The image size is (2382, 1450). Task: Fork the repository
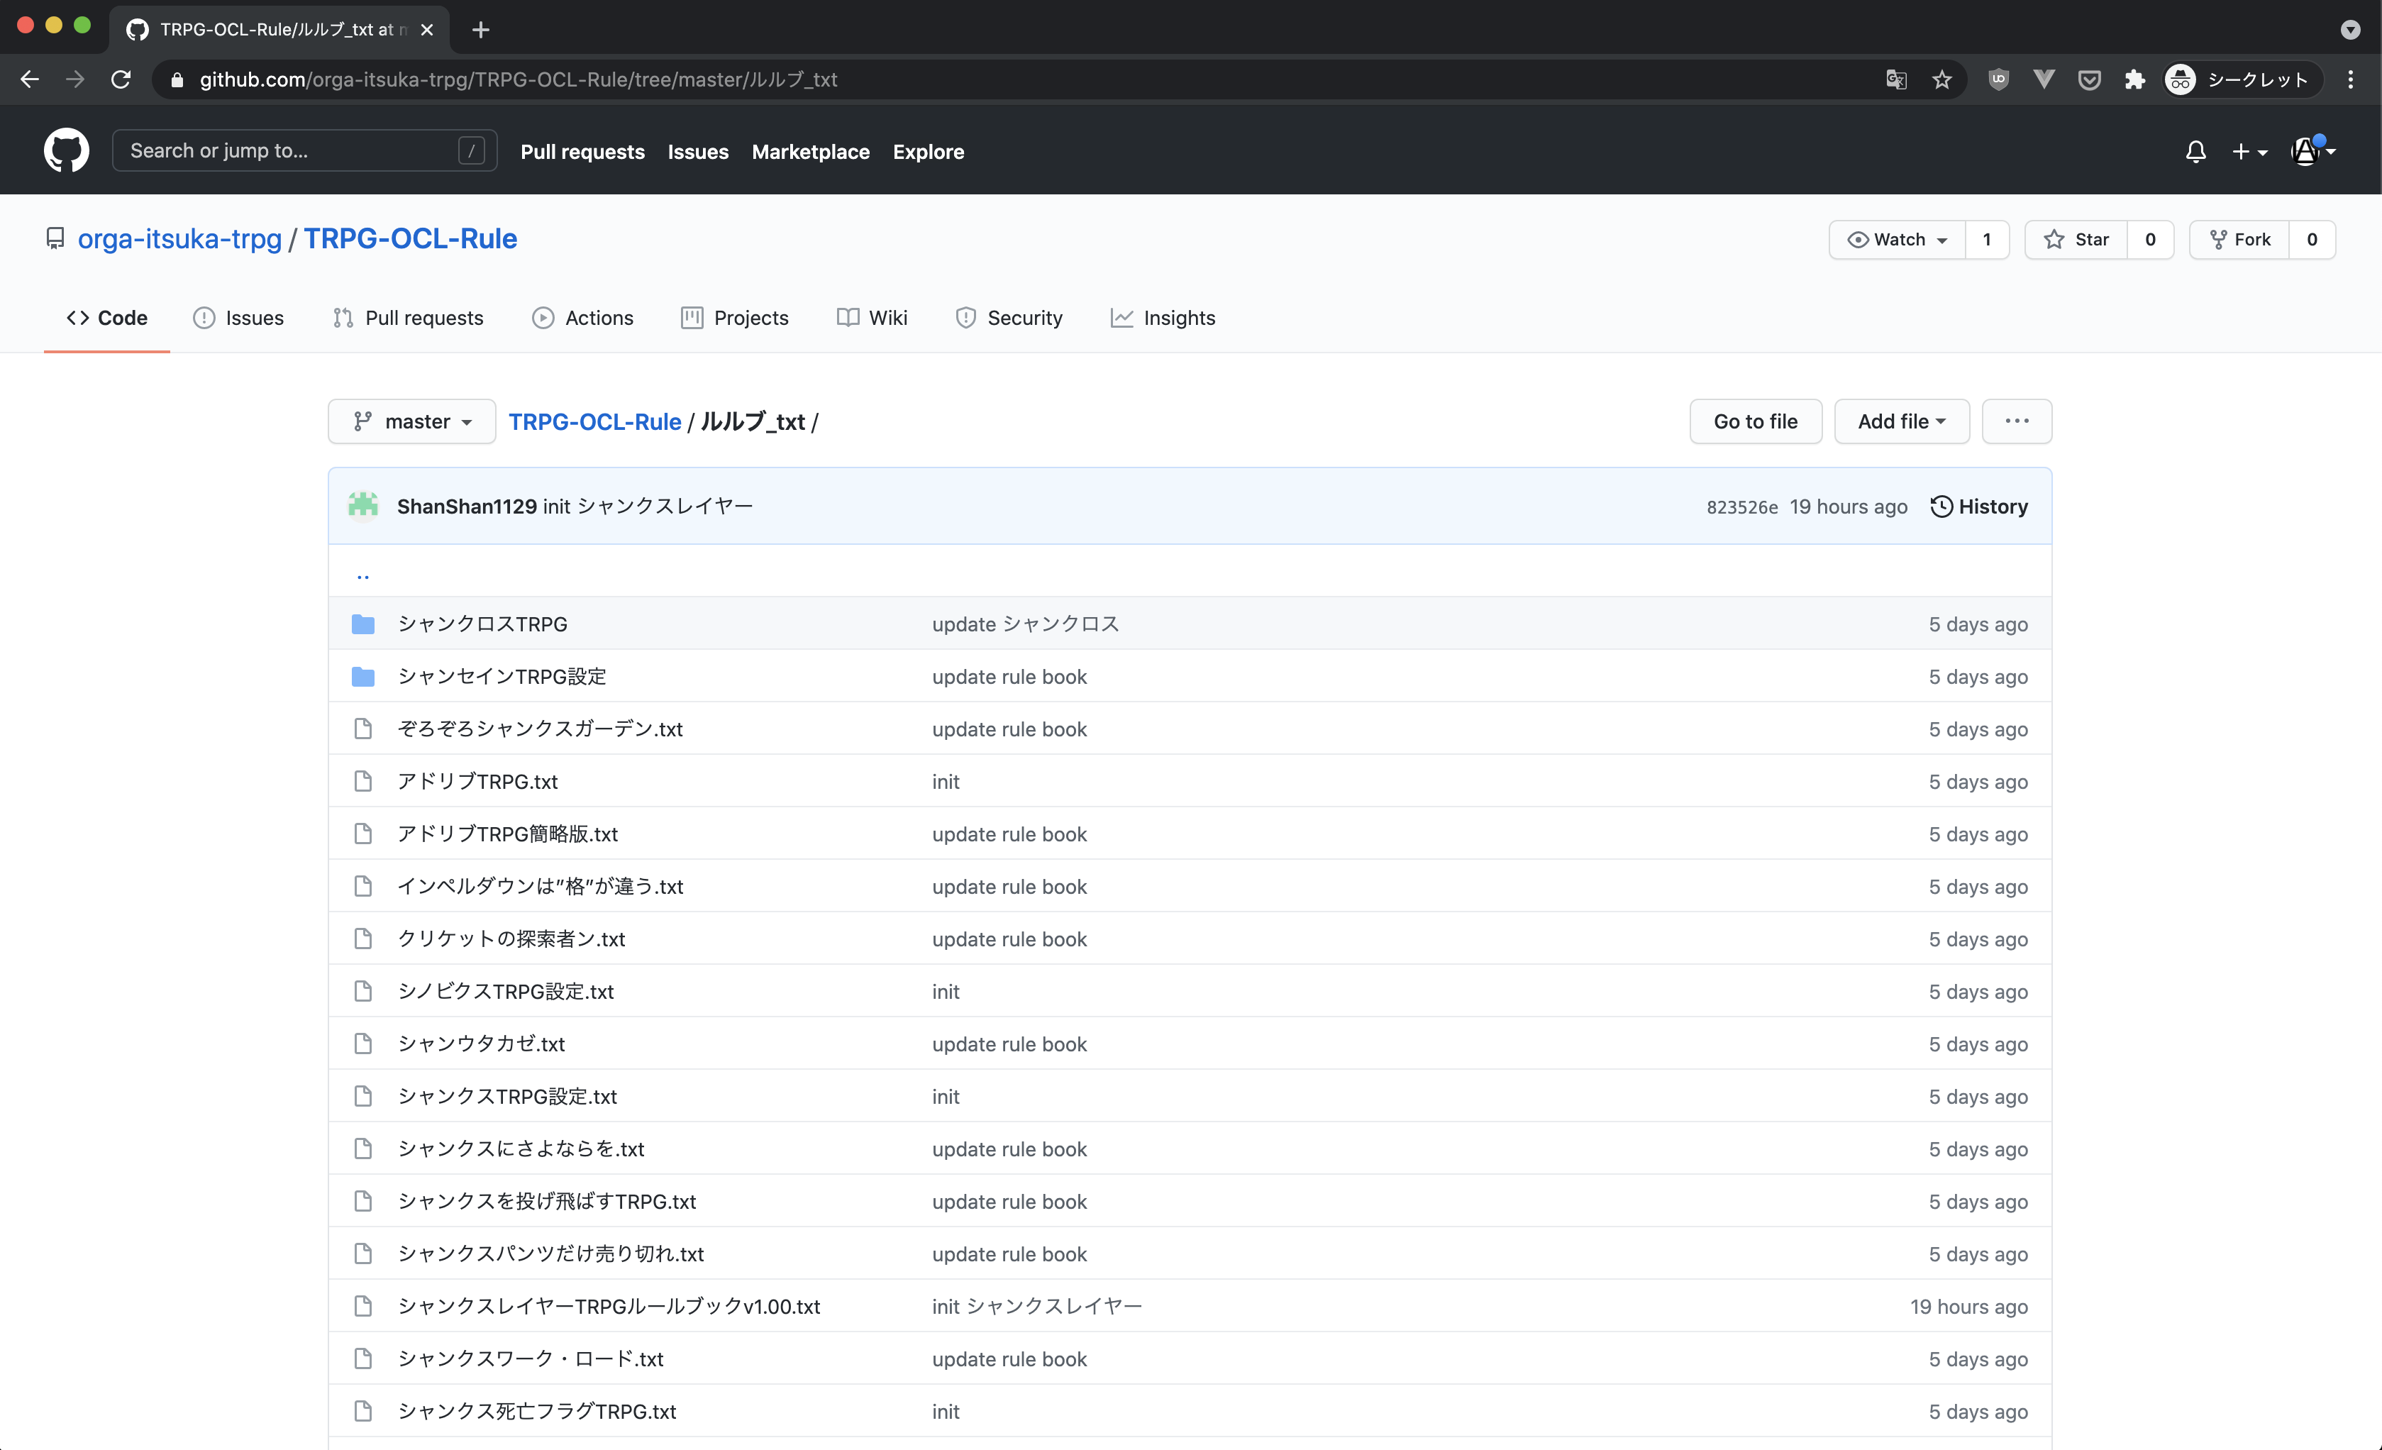click(x=2239, y=240)
